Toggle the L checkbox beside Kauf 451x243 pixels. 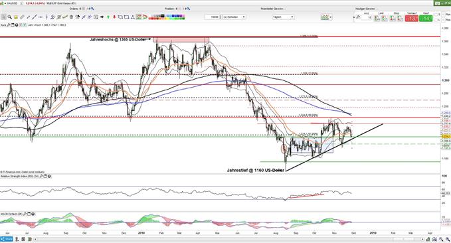click(436, 20)
